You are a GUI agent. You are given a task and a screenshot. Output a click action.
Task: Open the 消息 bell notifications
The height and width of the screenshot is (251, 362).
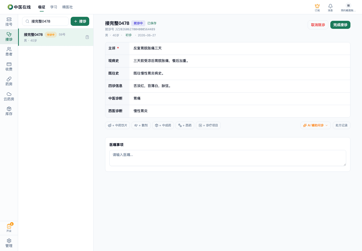coord(330,8)
